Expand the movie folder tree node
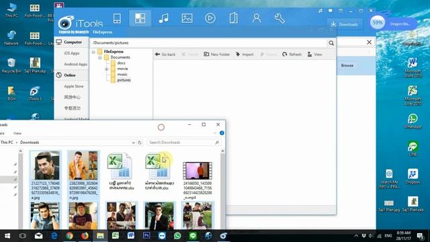The height and width of the screenshot is (242, 430). (107, 69)
